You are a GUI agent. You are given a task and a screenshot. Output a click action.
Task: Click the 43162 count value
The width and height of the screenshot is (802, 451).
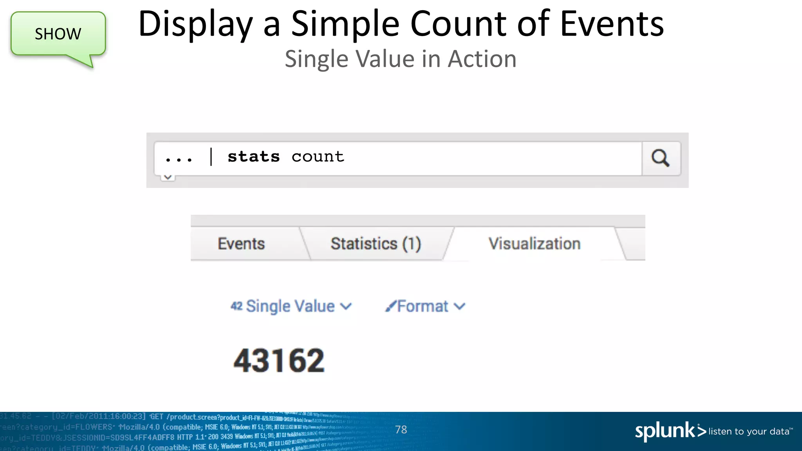coord(279,361)
